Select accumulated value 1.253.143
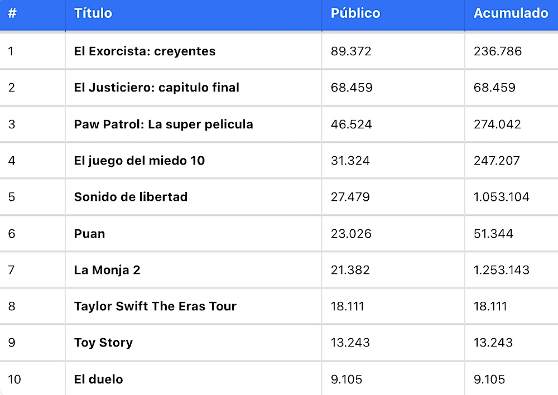The image size is (558, 395). click(x=502, y=270)
